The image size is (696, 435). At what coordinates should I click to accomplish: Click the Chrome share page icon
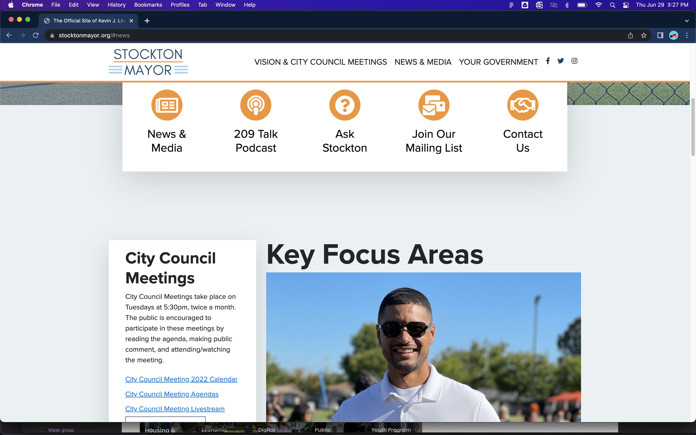tap(630, 35)
